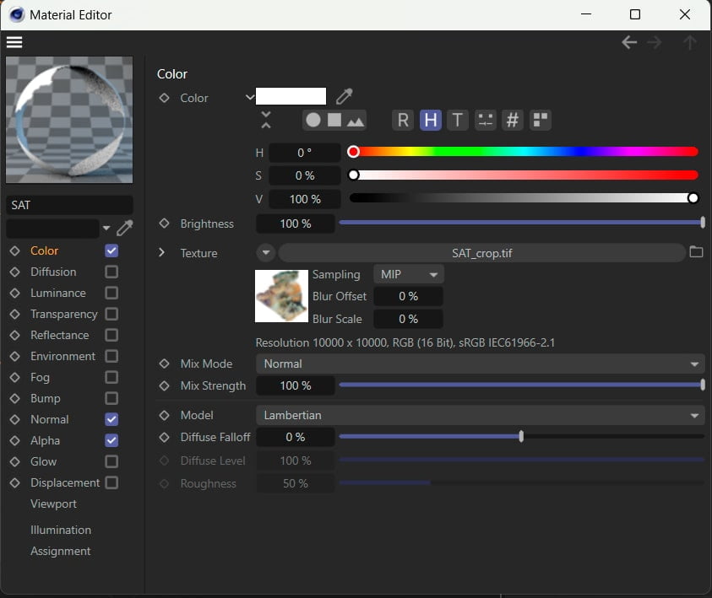Select the spectrum square mode icon
Viewport: 712px width, 598px height.
(334, 120)
